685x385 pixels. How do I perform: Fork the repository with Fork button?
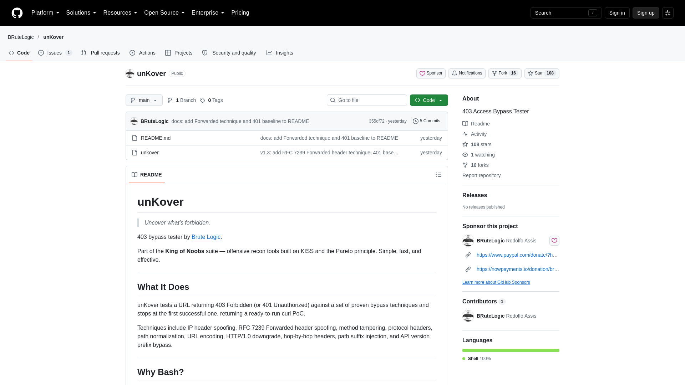click(505, 73)
